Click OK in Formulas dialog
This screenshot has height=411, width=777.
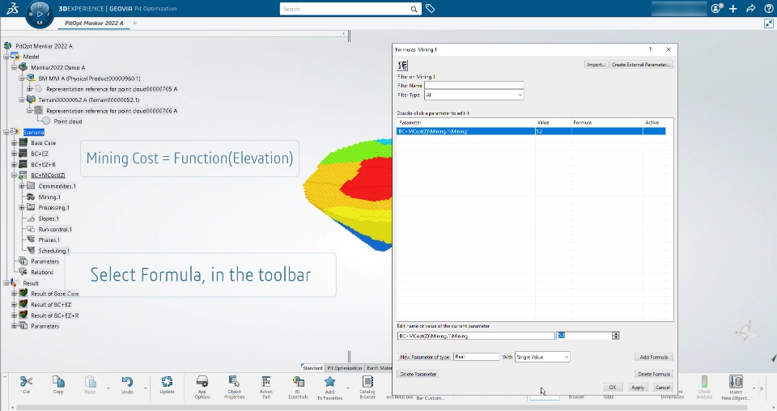click(613, 388)
